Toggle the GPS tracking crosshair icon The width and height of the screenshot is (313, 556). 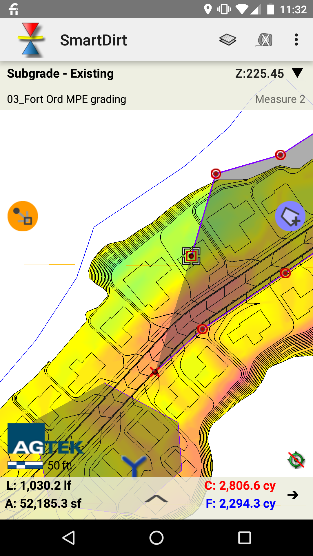tap(296, 460)
